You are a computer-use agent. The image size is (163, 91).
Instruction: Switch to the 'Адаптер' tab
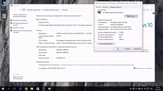pyautogui.click(x=98, y=7)
